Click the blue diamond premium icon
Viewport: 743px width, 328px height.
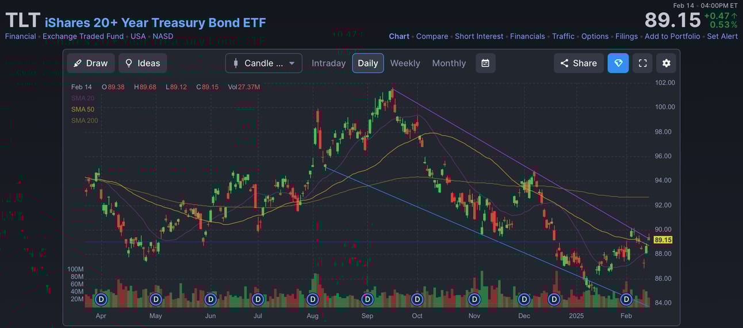tap(618, 63)
